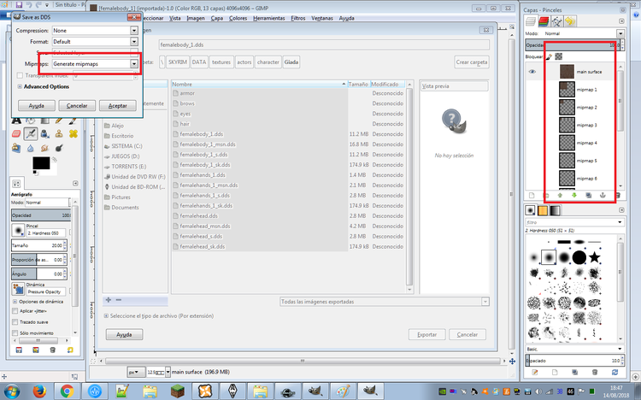Click Crear carpeta button

[472, 62]
